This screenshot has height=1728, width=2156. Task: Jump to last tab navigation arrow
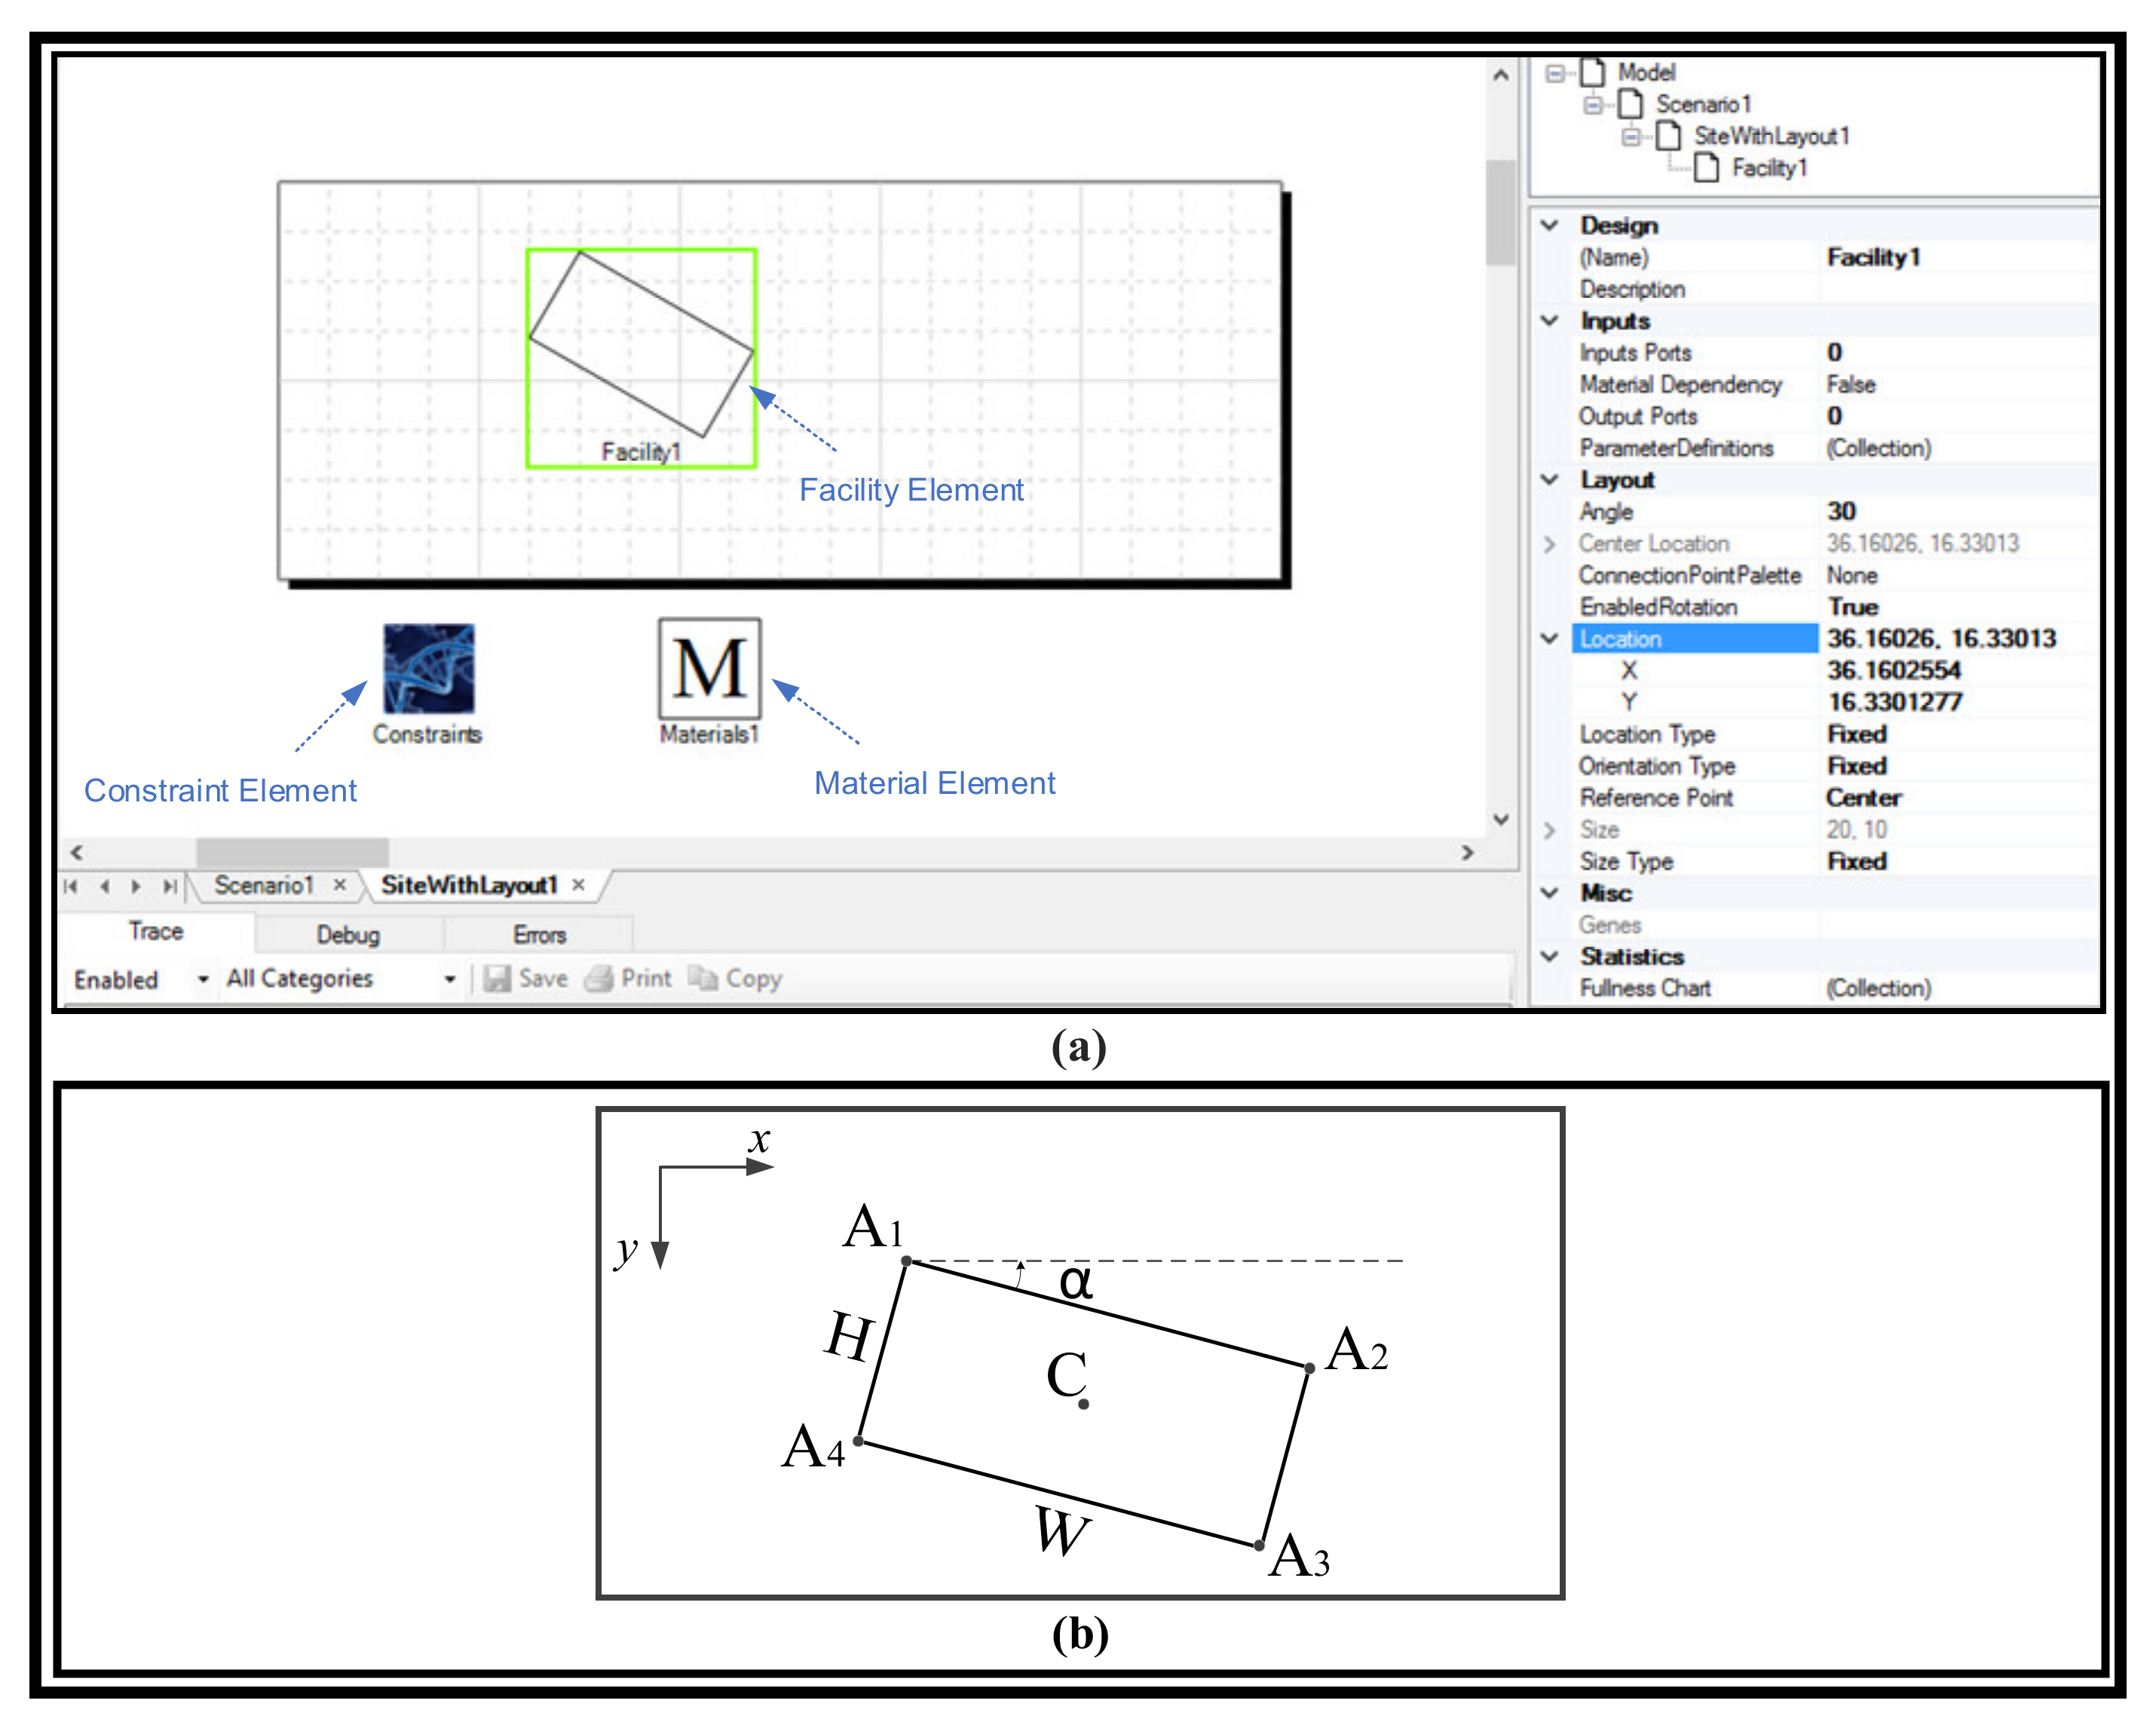[169, 886]
